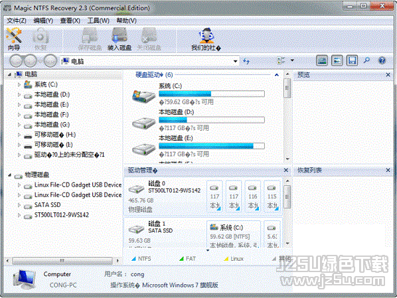Image resolution: width=397 pixels, height=298 pixels.
Task: Open the 编辑(Y) menu
Action: pos(43,21)
